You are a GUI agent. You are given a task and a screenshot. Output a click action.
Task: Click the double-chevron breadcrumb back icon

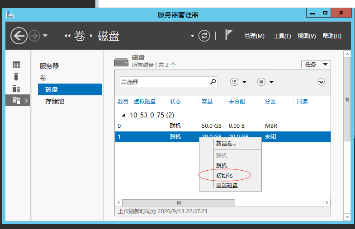click(x=67, y=36)
